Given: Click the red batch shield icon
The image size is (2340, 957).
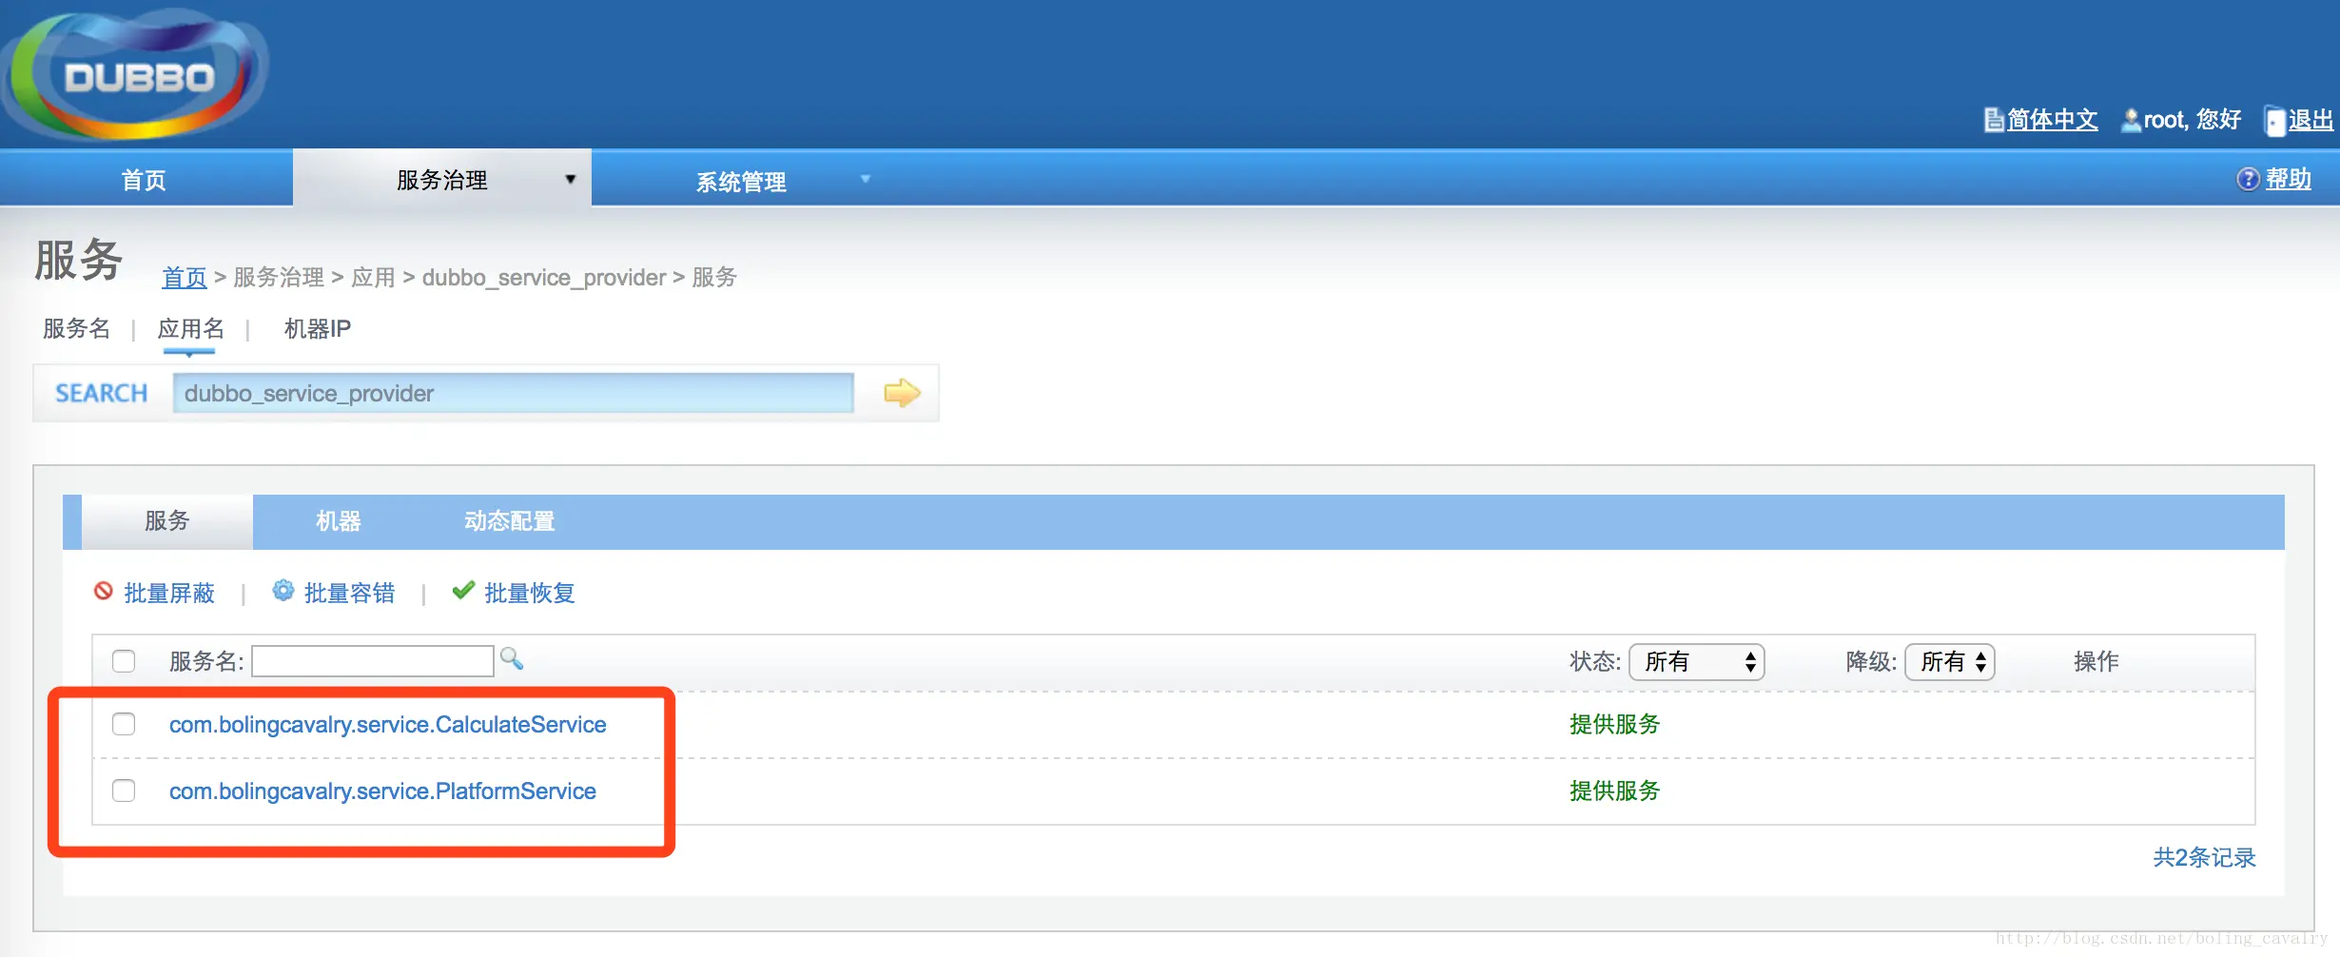Looking at the screenshot, I should coord(104,592).
